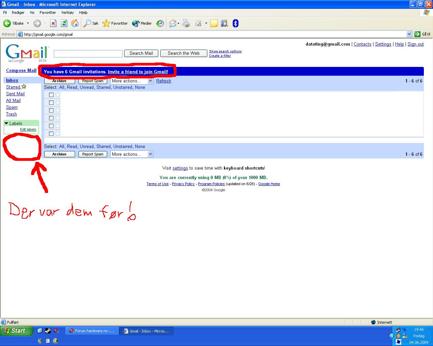Show browsing history with the clock icon
The width and height of the screenshot is (433, 346).
tap(160, 23)
